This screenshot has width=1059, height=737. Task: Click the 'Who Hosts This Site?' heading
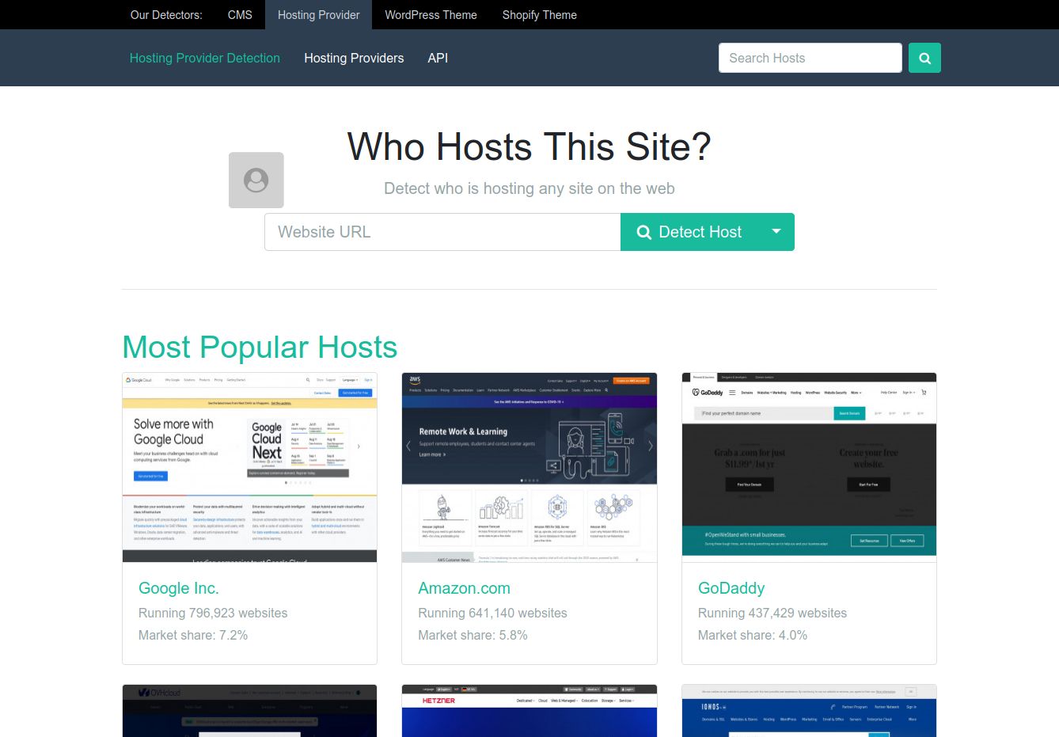[x=529, y=147]
